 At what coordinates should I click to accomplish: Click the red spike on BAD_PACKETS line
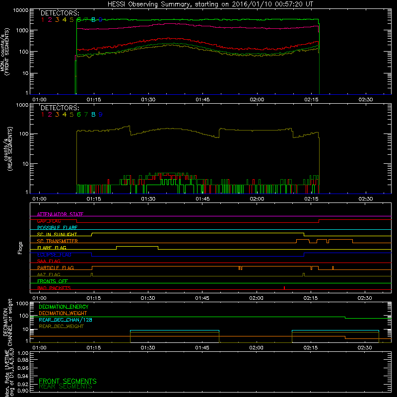(x=284, y=288)
